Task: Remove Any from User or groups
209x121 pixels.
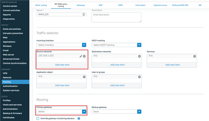Action: point(139,77)
